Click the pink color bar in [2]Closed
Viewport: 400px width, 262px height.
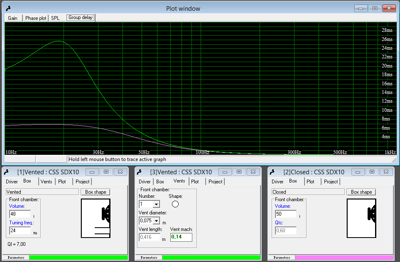tap(344, 257)
